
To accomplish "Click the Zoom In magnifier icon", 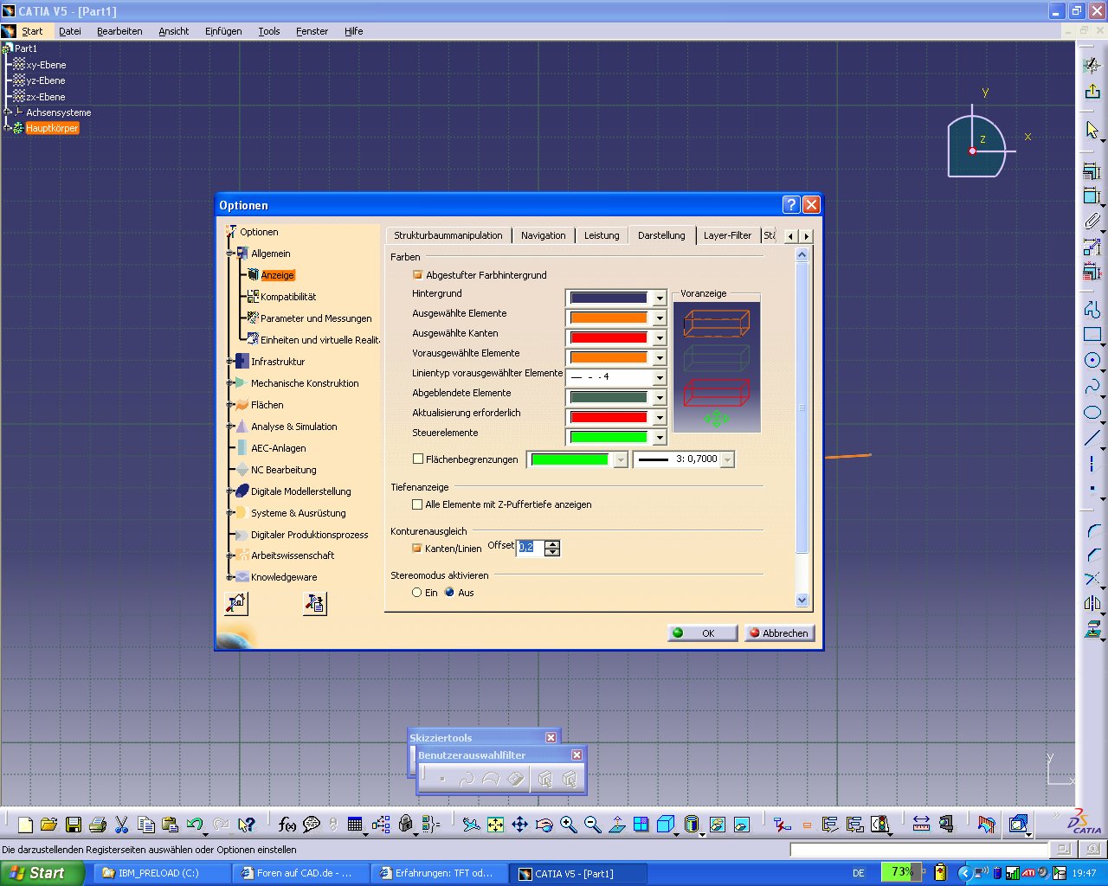I will tap(568, 825).
